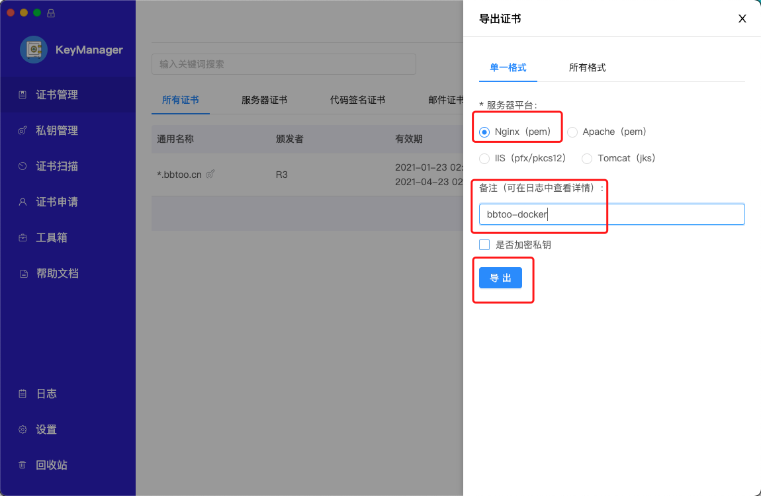This screenshot has height=496, width=761.
Task: Click the 证书申请 person icon
Action: pyautogui.click(x=22, y=202)
